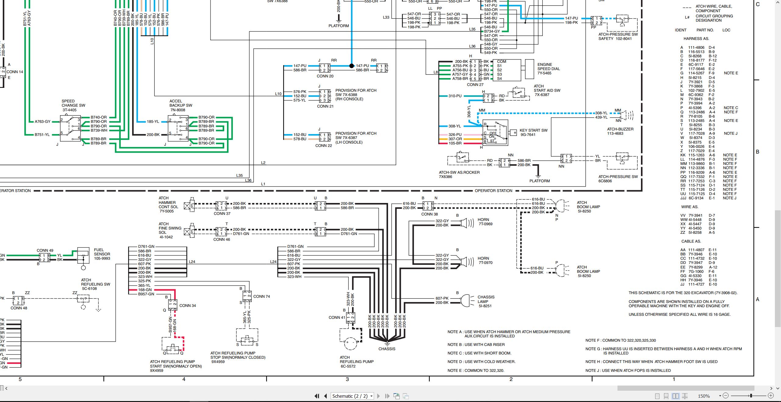Click the FUEL SENSOR label

pyautogui.click(x=102, y=254)
